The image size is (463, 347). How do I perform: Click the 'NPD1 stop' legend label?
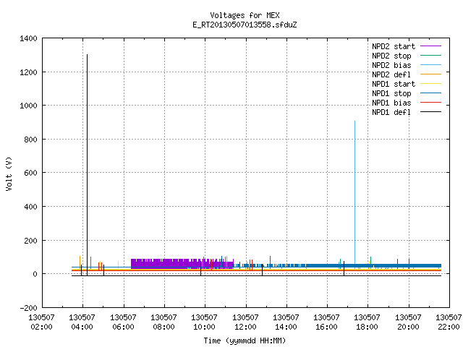(391, 93)
